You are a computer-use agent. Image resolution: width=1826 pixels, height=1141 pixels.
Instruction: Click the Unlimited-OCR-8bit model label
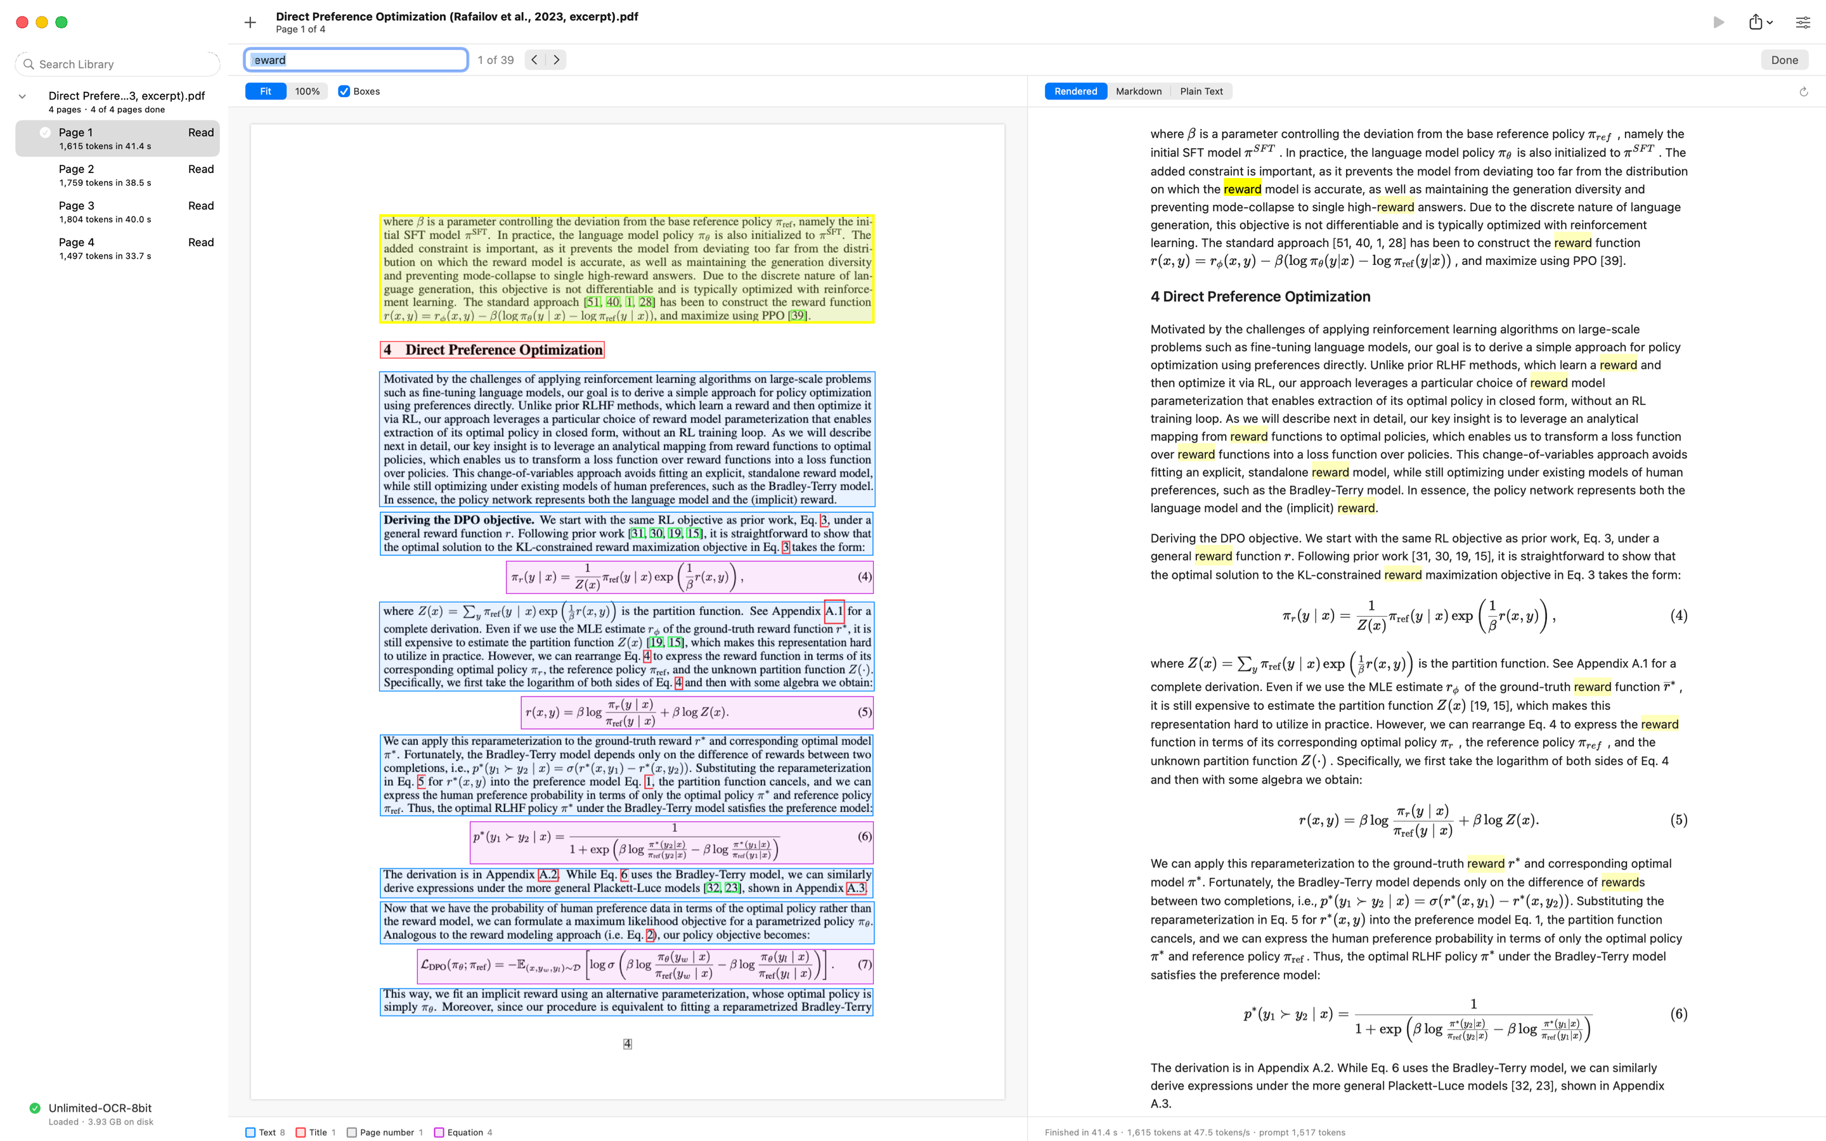100,1108
